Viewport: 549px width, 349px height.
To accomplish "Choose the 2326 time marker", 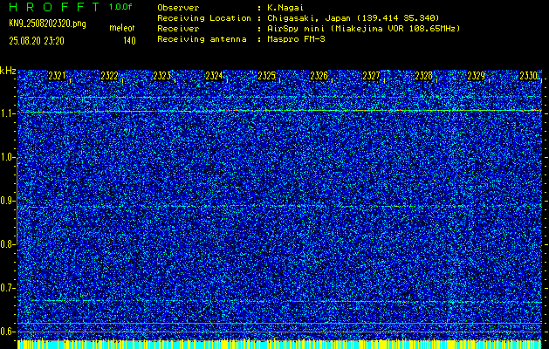I will click(319, 76).
